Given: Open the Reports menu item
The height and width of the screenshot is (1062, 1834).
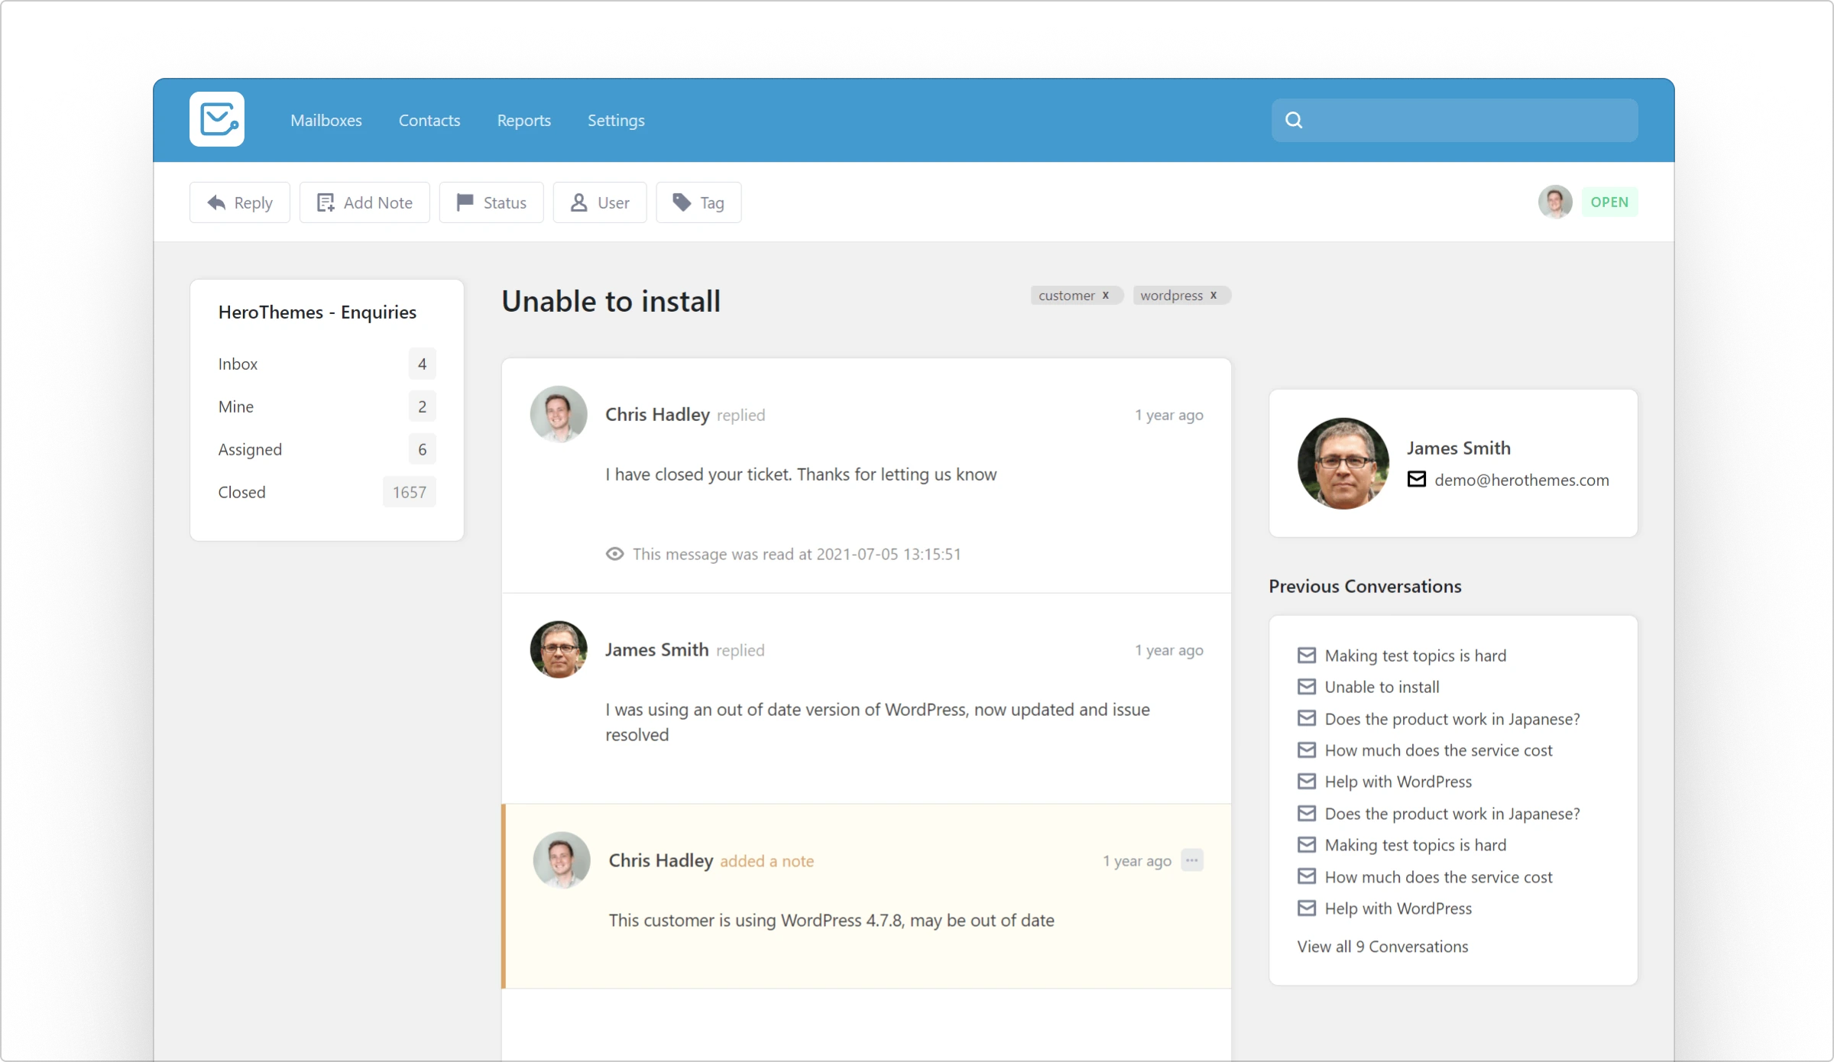Looking at the screenshot, I should tap(523, 120).
